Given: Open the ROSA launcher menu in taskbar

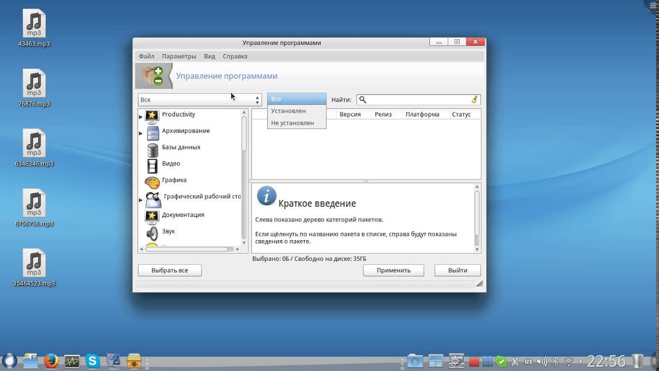Looking at the screenshot, I should pos(9,360).
